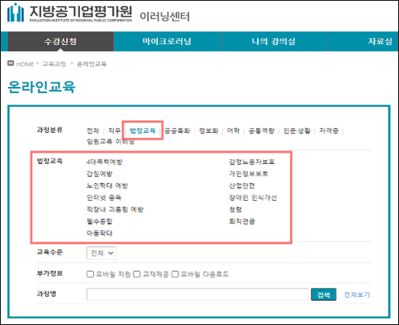The width and height of the screenshot is (399, 325).
Task: Select 인문·생활 course category
Action: 297,130
